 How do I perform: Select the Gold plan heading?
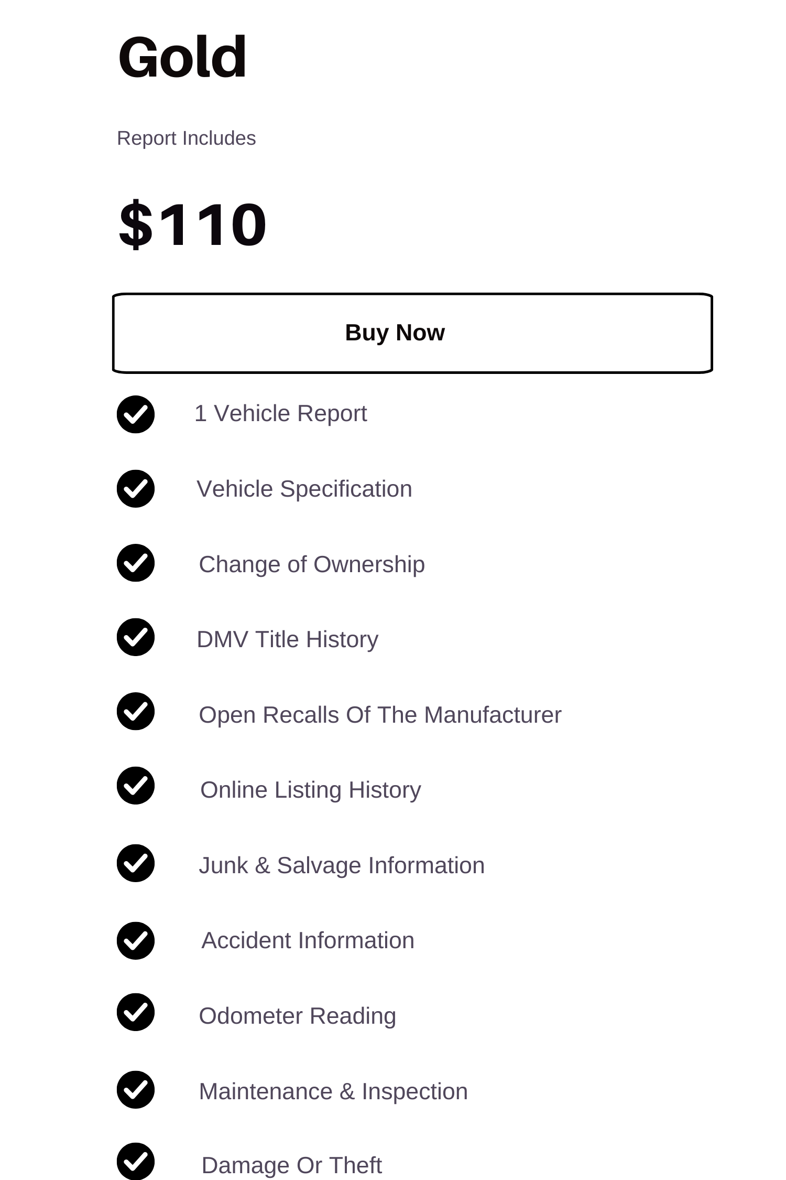pyautogui.click(x=182, y=57)
